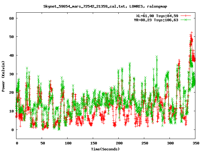202x152 pixels.
Task: Select legend entry XL-61.90 Tsys:84.59
Action: 157,16
